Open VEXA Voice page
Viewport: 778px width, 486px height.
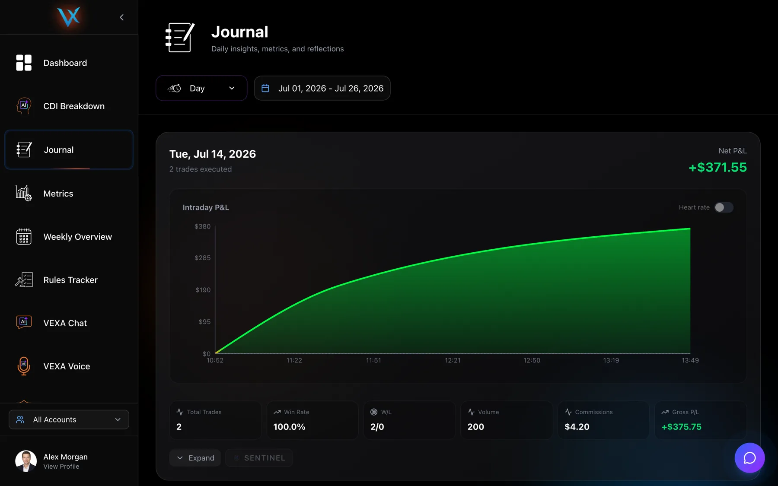69,366
